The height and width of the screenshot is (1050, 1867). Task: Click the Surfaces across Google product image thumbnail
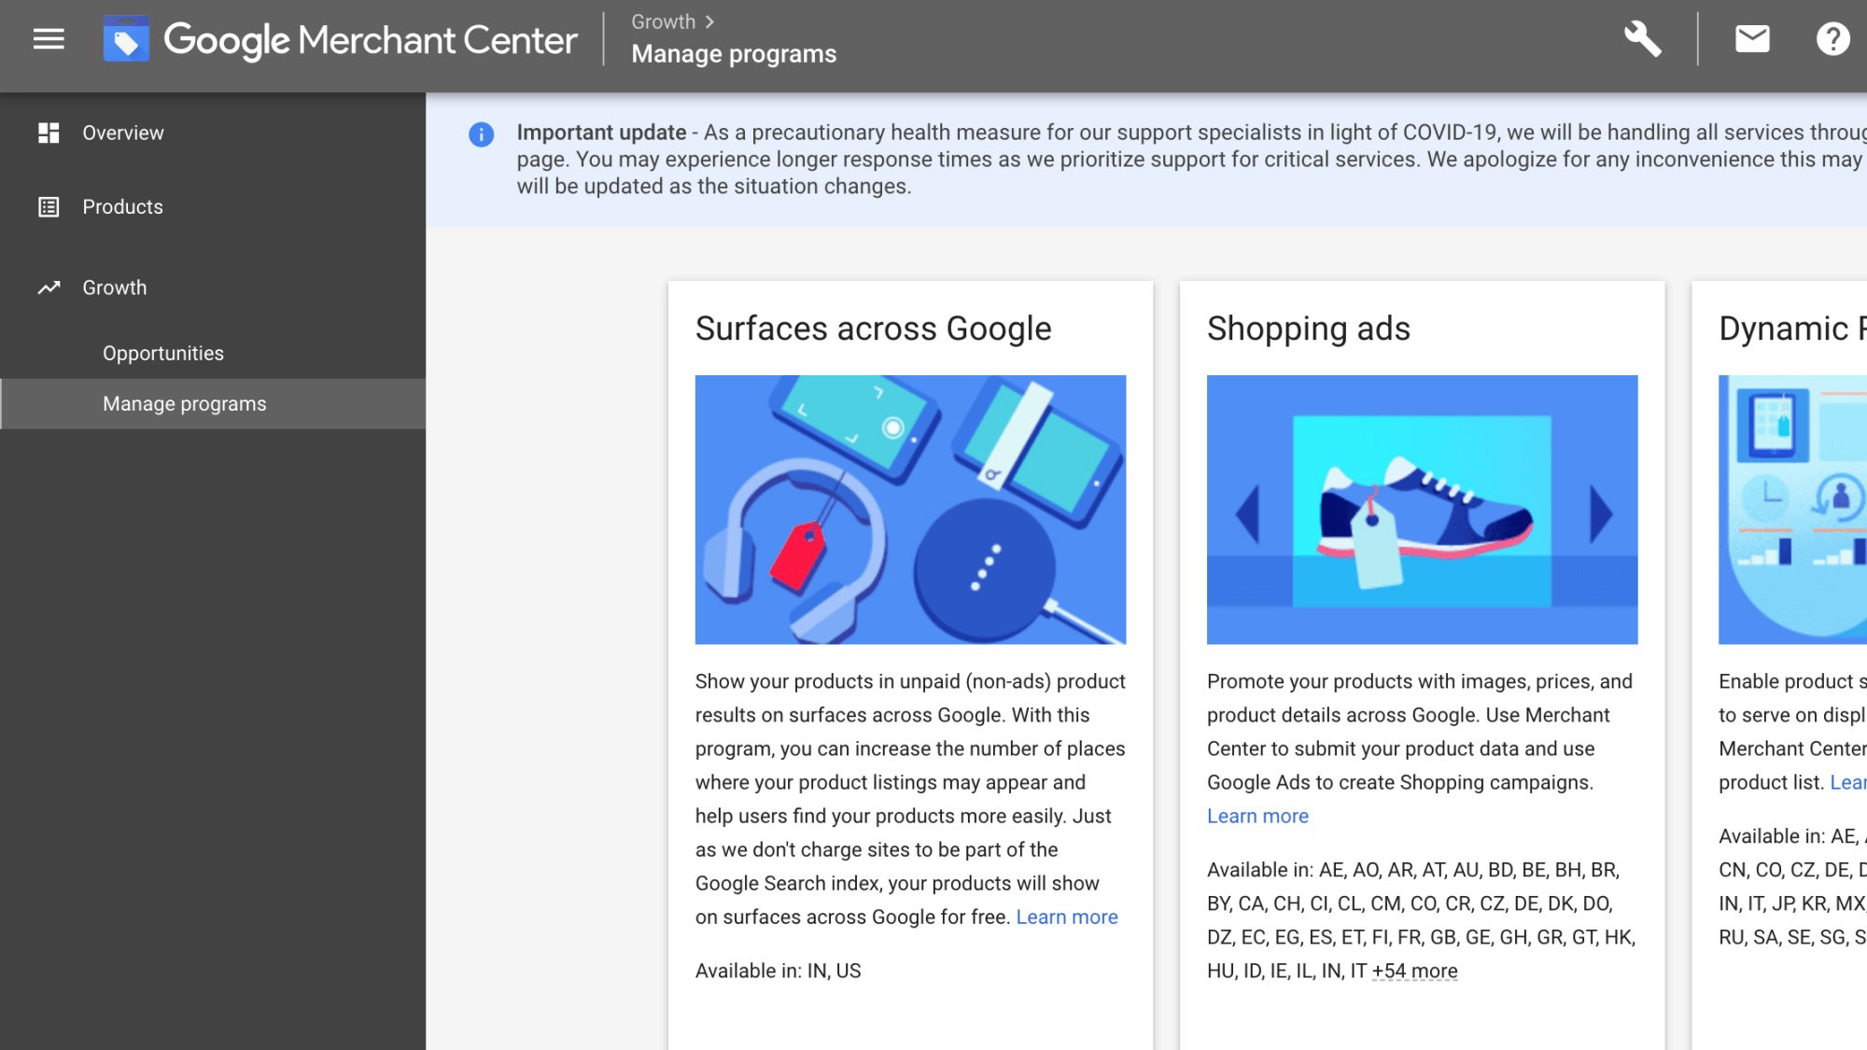[910, 509]
